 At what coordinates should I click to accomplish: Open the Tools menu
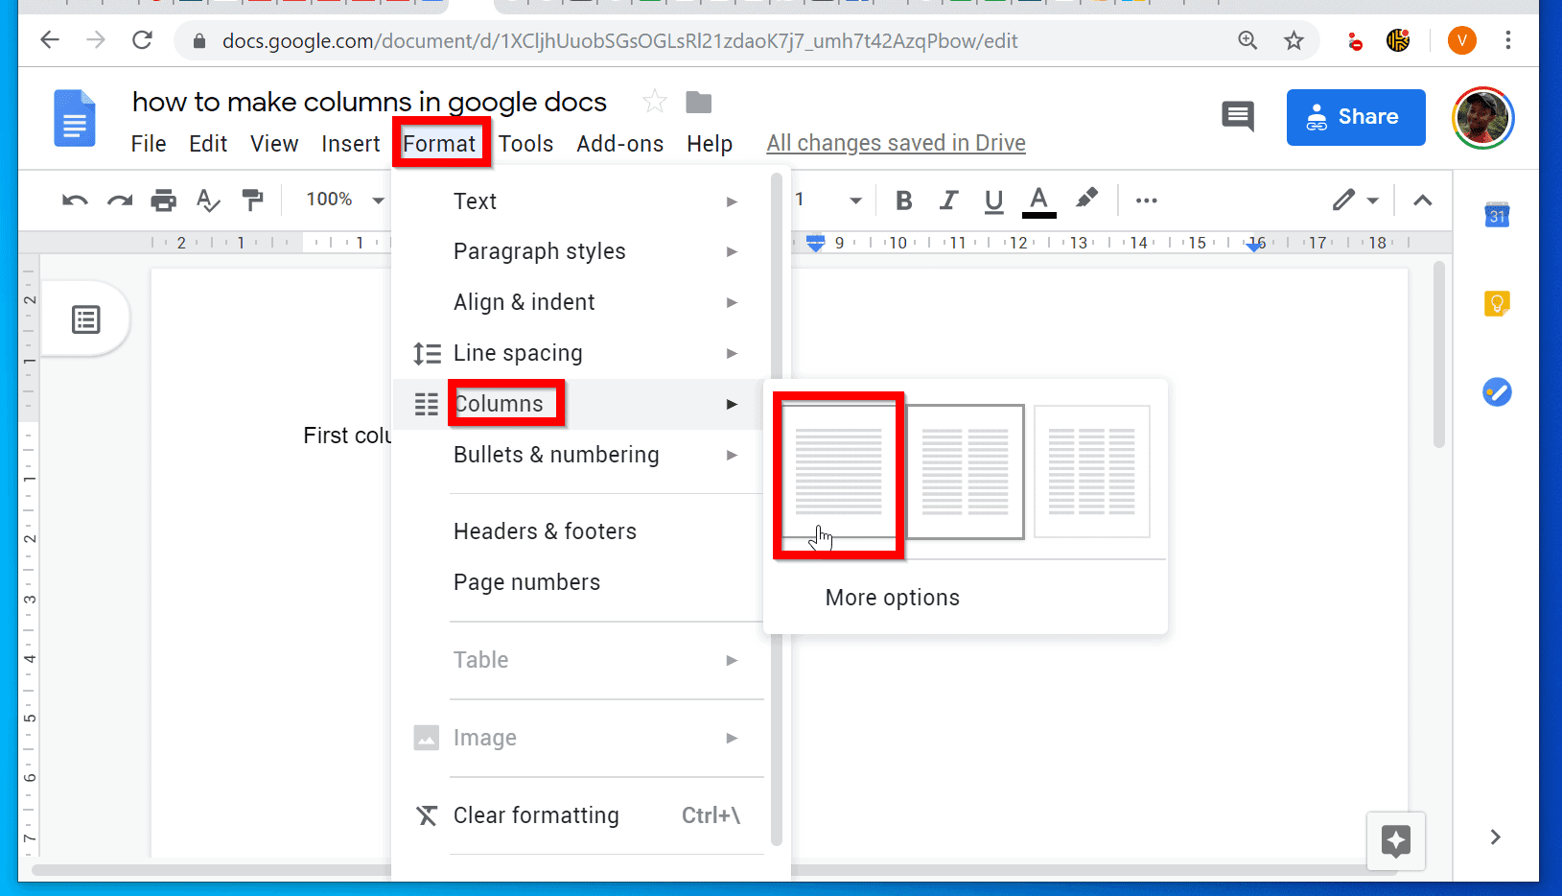[525, 143]
